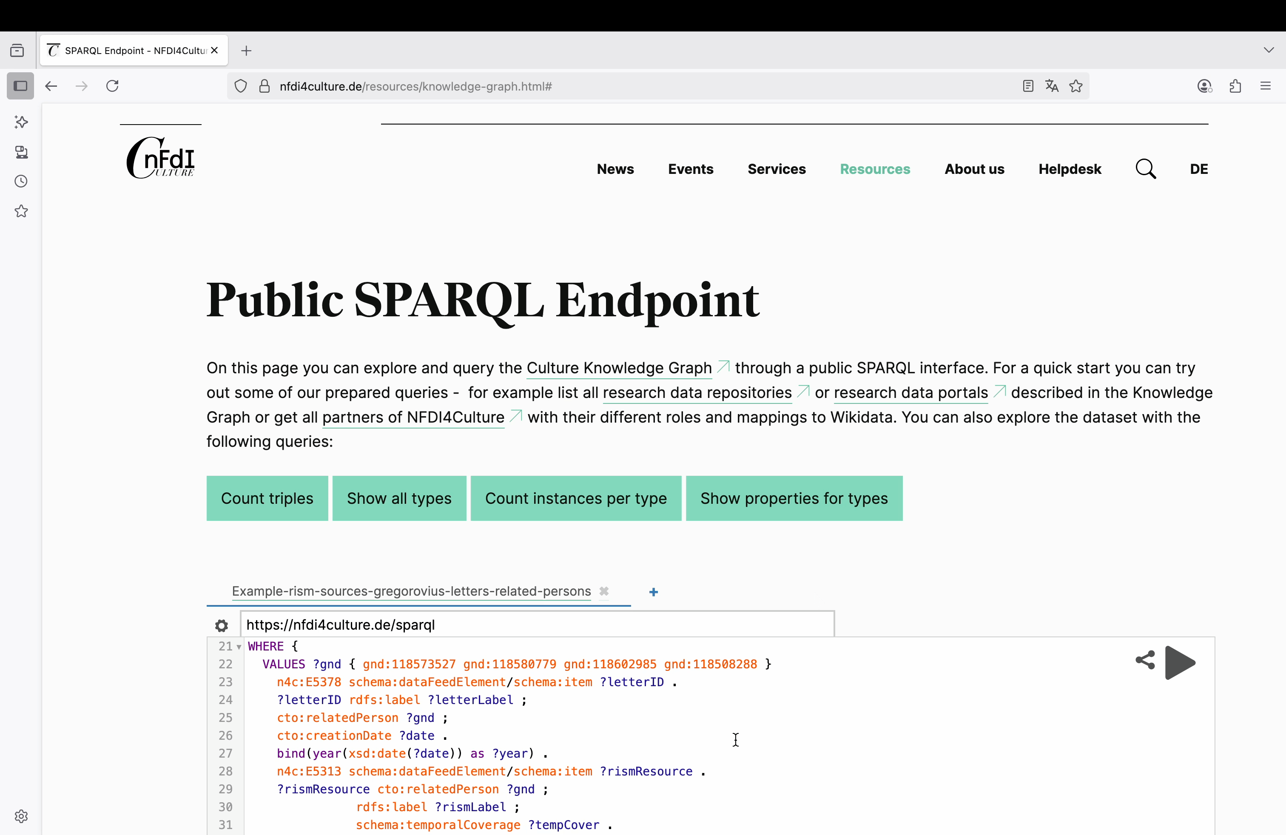Viewport: 1286px width, 835px height.
Task: View site security lock icon
Action: click(264, 86)
